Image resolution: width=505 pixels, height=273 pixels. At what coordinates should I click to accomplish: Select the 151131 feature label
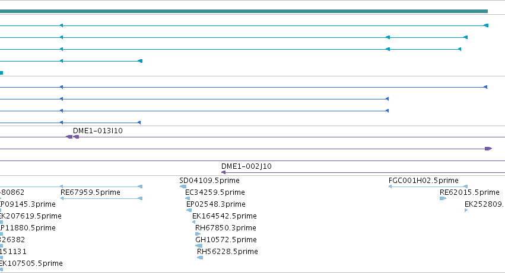tap(13, 252)
